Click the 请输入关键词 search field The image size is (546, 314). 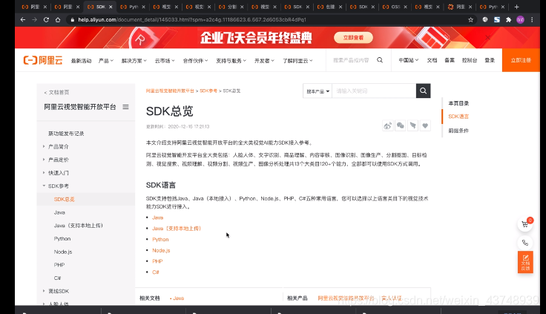pos(374,91)
